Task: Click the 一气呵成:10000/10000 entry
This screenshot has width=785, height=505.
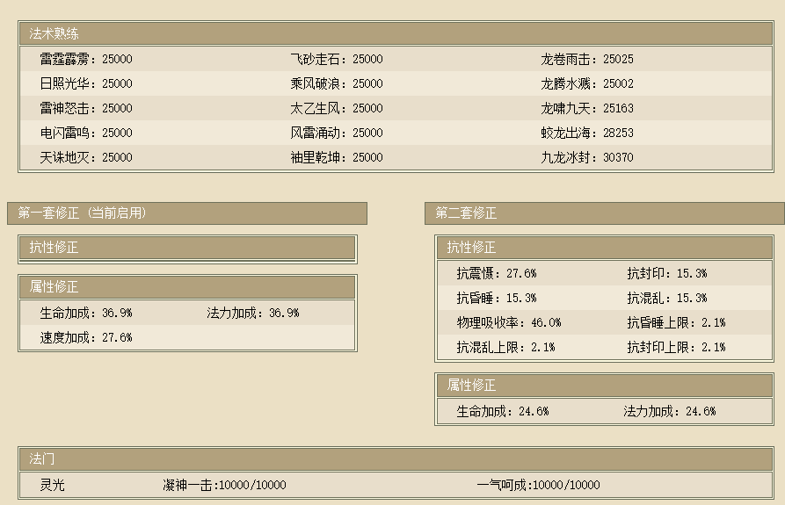Action: click(538, 485)
